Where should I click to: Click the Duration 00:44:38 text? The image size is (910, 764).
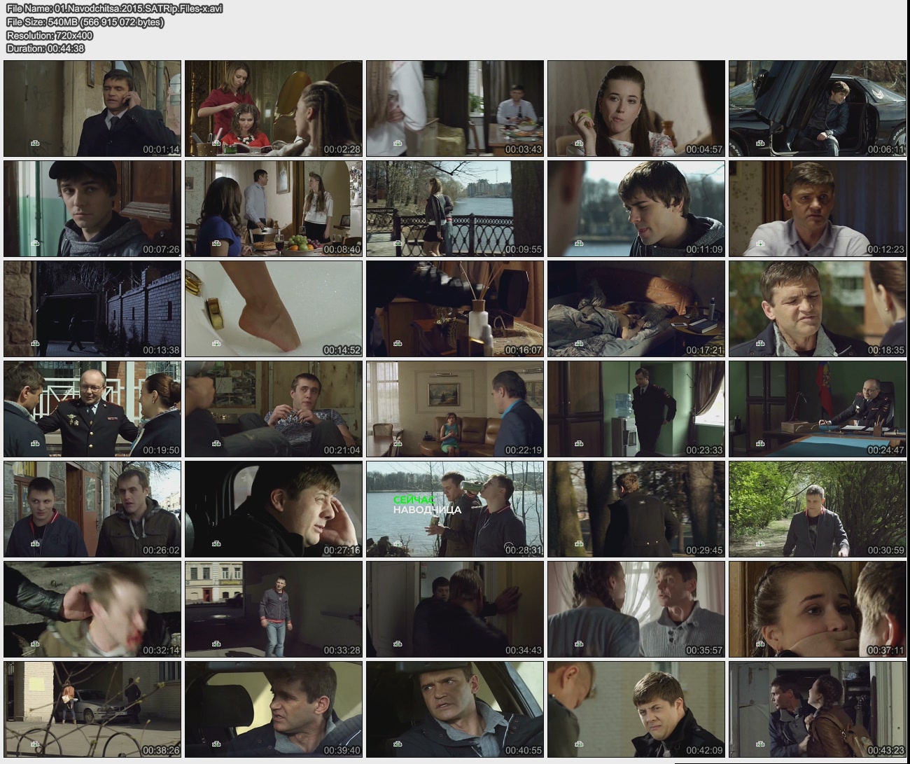[45, 48]
